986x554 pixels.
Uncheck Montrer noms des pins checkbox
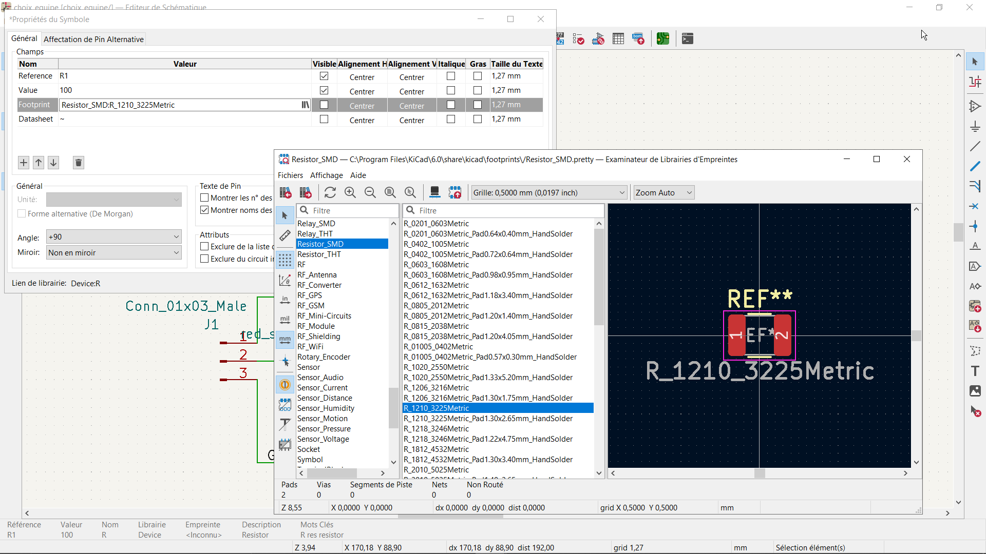(204, 210)
